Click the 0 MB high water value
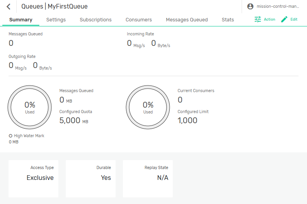307x204 pixels. click(14, 142)
